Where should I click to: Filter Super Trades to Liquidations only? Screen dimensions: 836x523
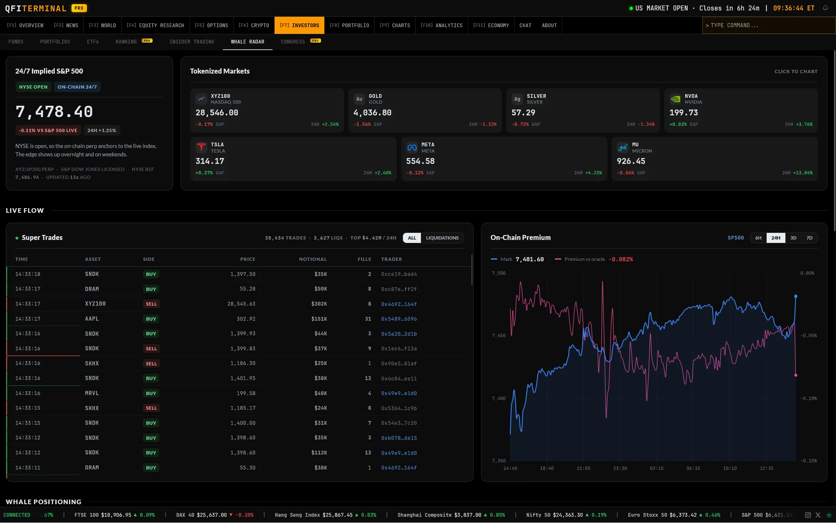442,238
